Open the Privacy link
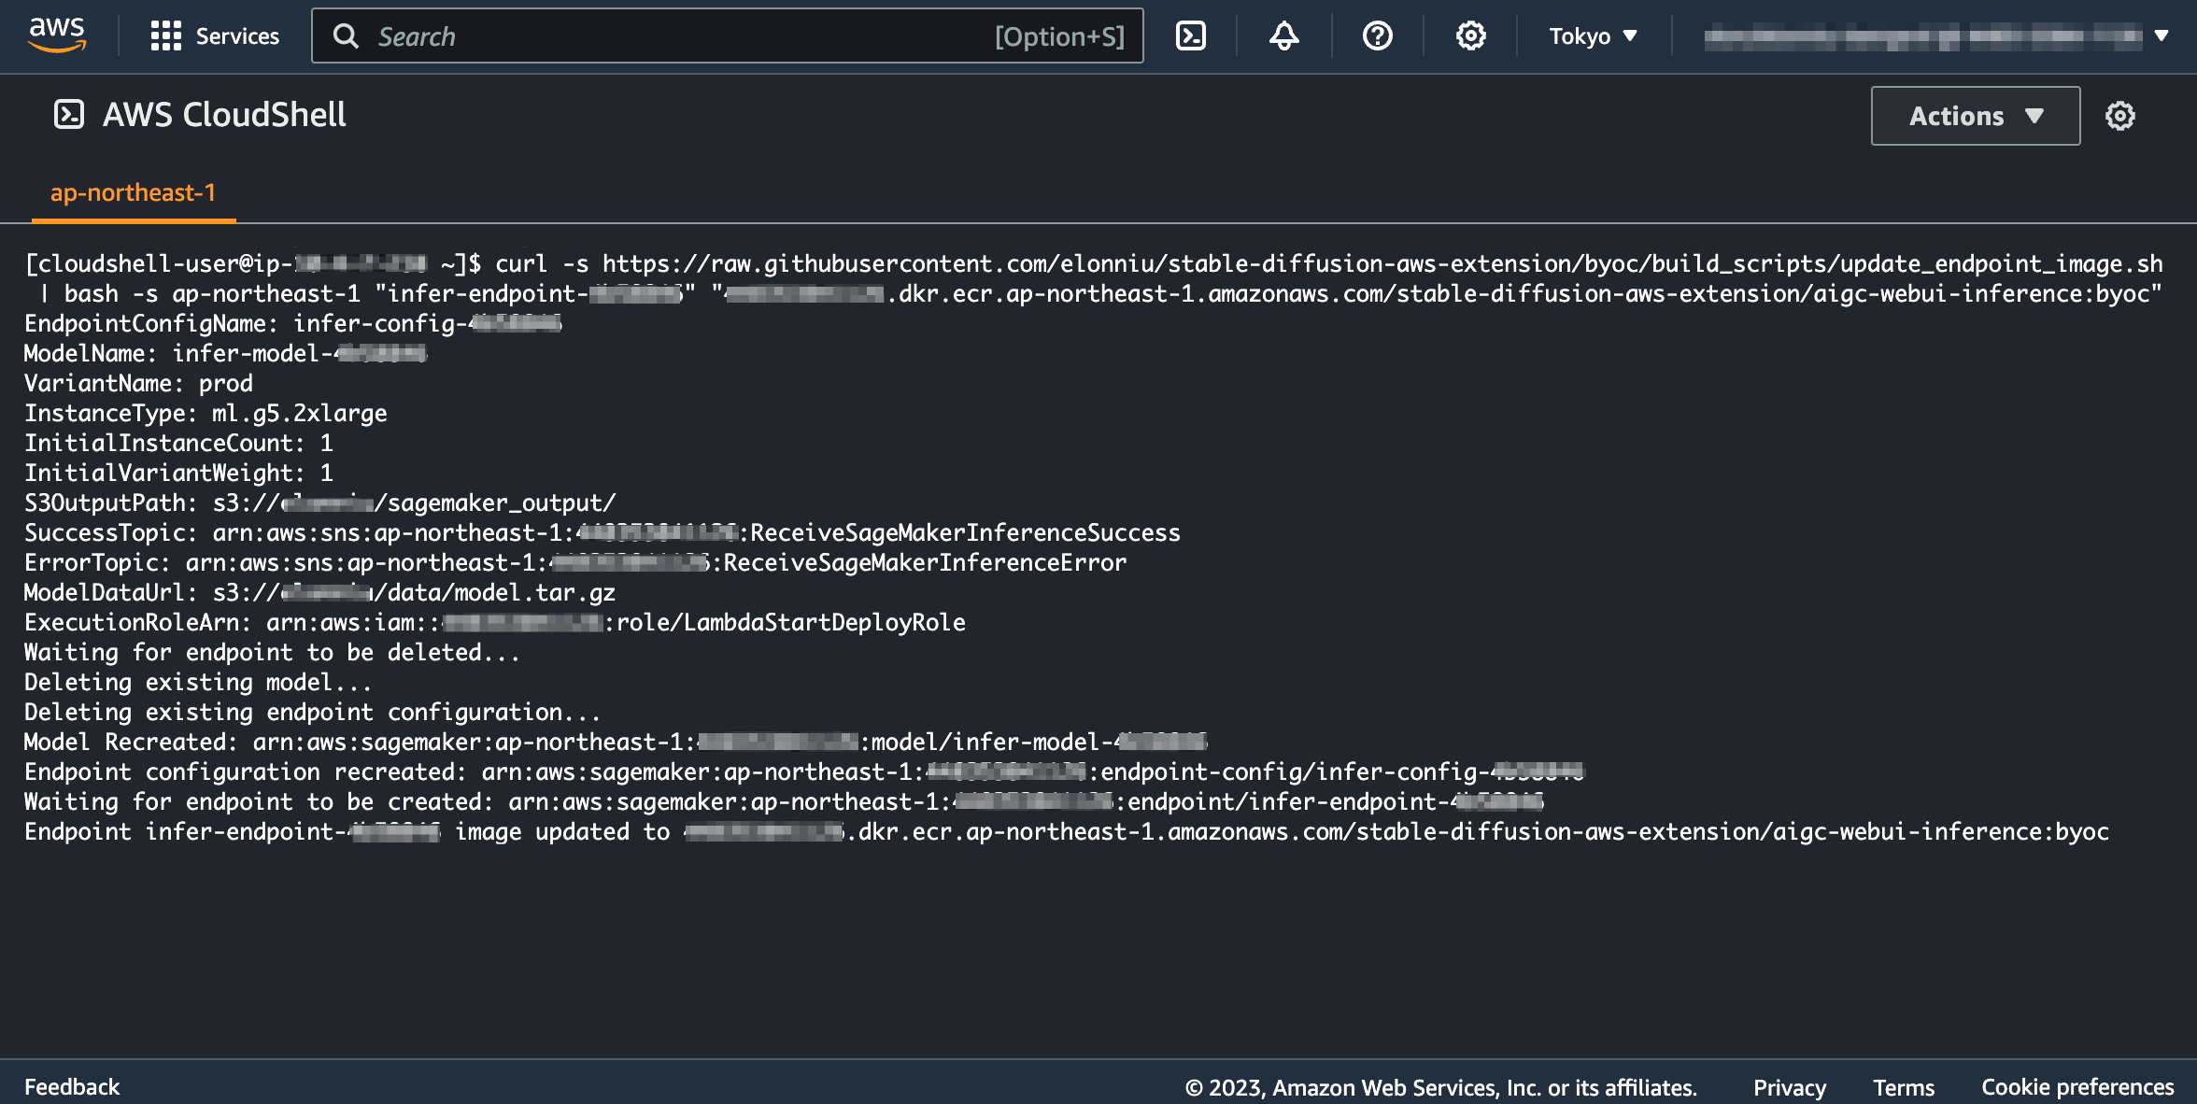Screen dimensions: 2197x1104 click(x=1789, y=1087)
